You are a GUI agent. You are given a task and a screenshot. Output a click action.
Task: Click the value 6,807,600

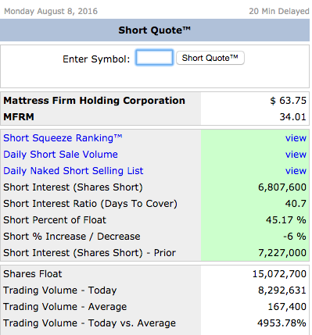(x=282, y=187)
